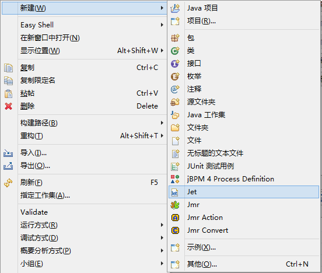The height and width of the screenshot is (273, 322).
Task: Click the purple 接口 interface icon
Action: click(175, 64)
